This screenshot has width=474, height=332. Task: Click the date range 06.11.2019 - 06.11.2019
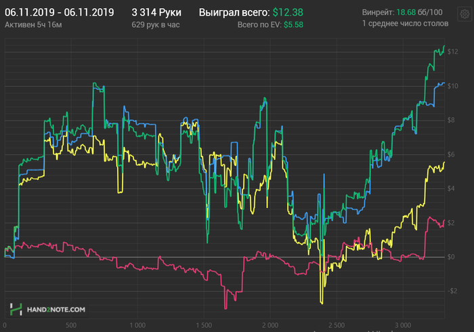[x=60, y=12]
